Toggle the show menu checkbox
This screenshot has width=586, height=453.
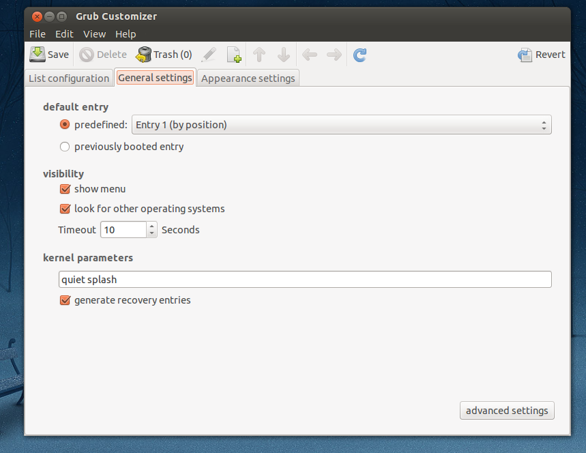click(x=65, y=189)
